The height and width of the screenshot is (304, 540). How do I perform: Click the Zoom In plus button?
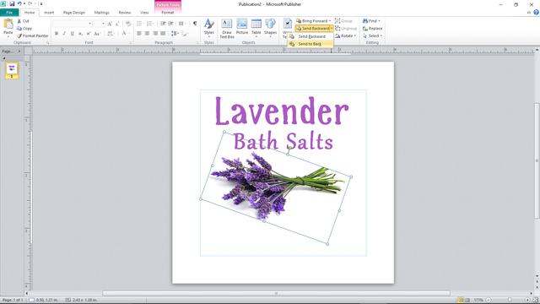(x=527, y=301)
